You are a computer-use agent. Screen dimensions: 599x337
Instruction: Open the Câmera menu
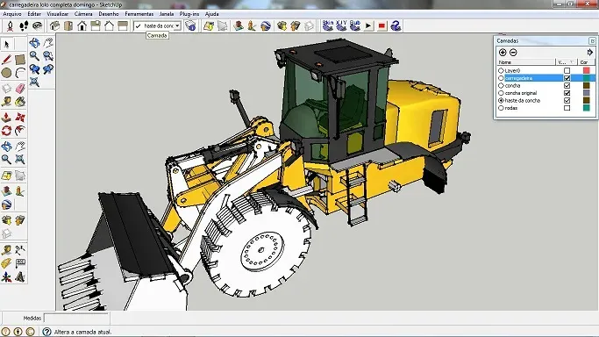point(83,14)
